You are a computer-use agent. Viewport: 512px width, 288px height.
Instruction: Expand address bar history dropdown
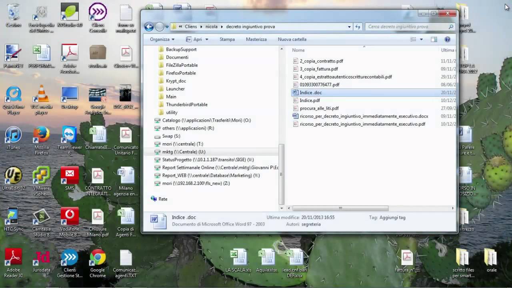[x=349, y=27]
